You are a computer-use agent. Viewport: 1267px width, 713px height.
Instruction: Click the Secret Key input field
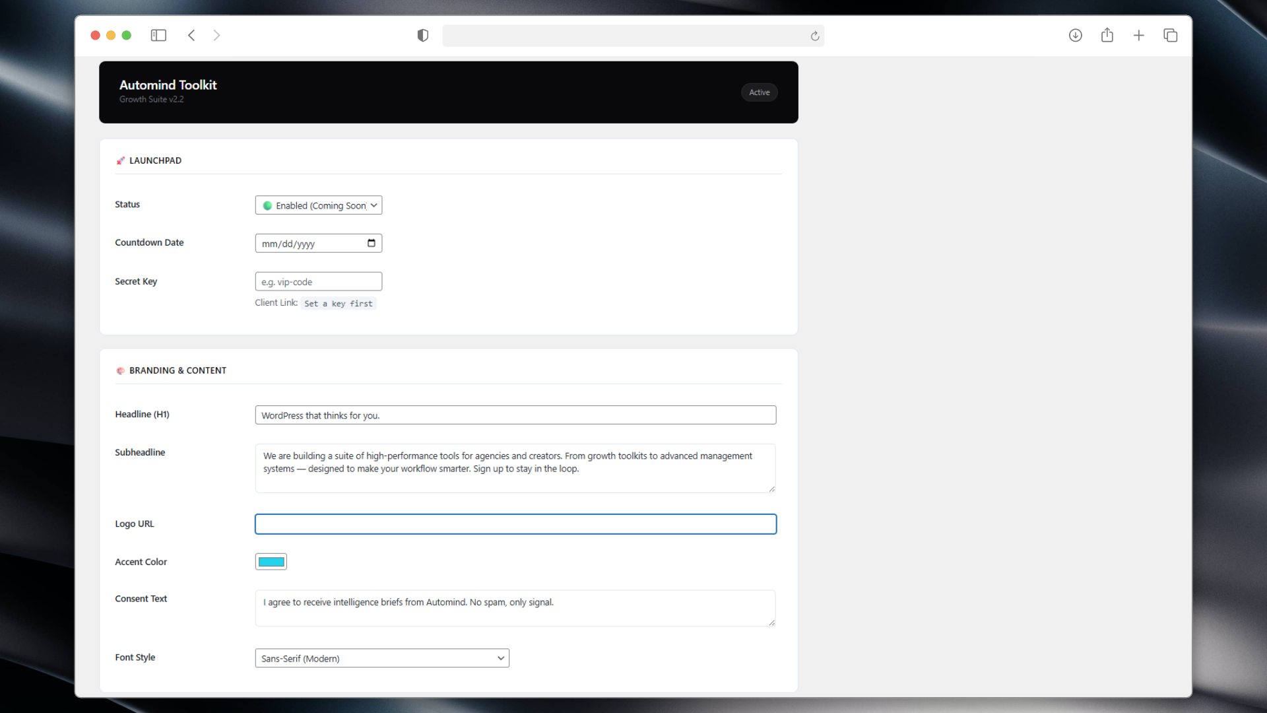319,282
